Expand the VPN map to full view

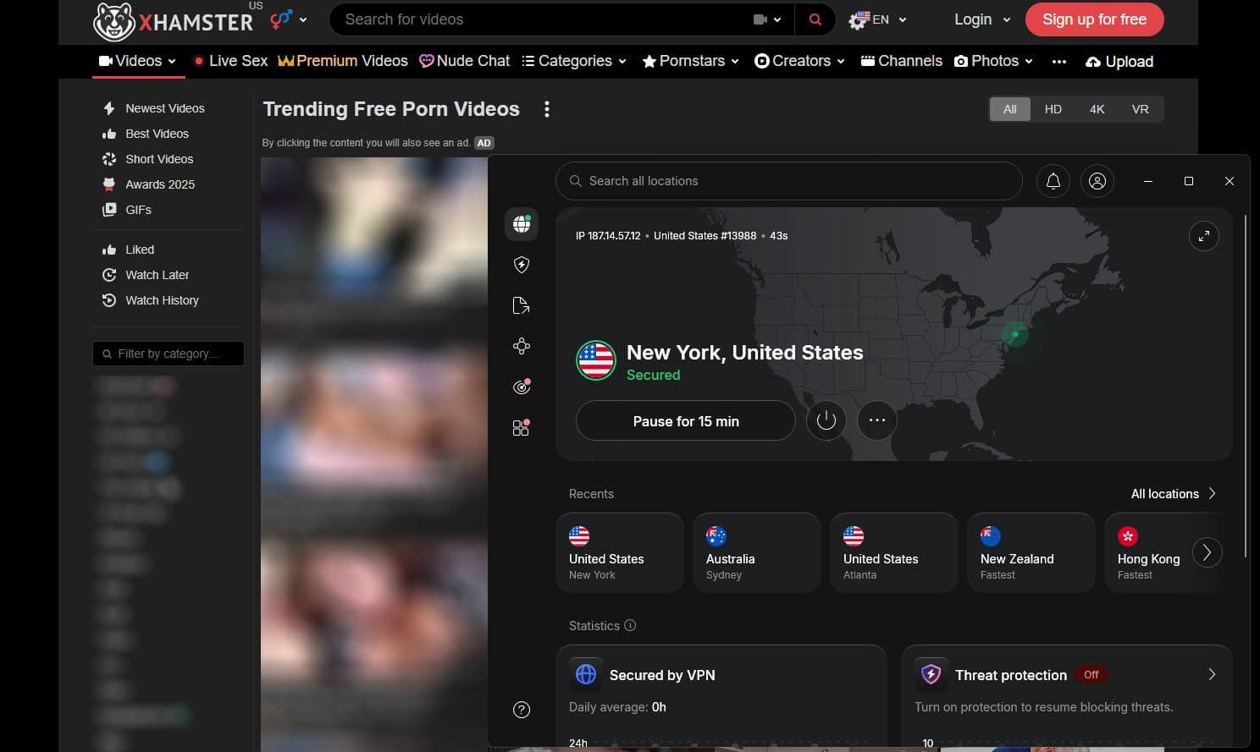(1204, 236)
